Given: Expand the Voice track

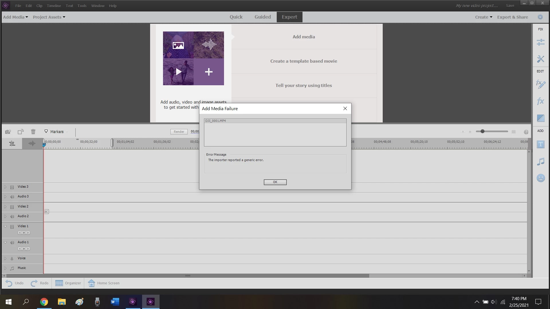Looking at the screenshot, I should pos(5,258).
